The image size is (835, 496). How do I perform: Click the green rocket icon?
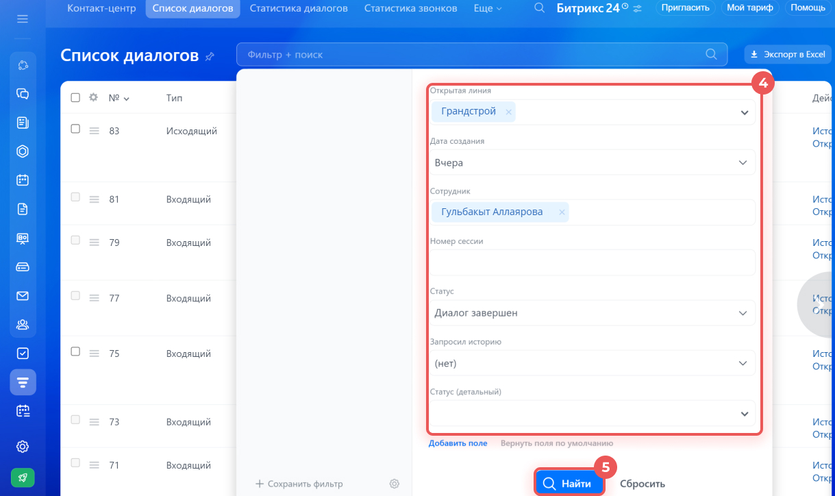tap(23, 478)
